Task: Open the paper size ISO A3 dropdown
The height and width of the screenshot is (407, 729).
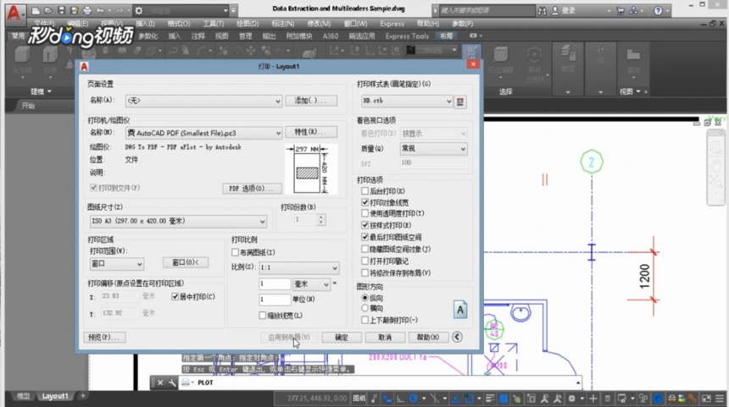Action: click(178, 221)
